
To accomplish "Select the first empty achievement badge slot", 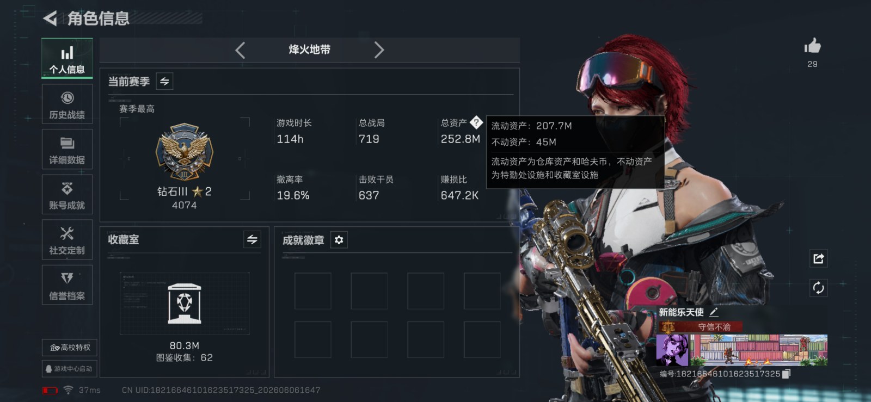I will pyautogui.click(x=313, y=291).
